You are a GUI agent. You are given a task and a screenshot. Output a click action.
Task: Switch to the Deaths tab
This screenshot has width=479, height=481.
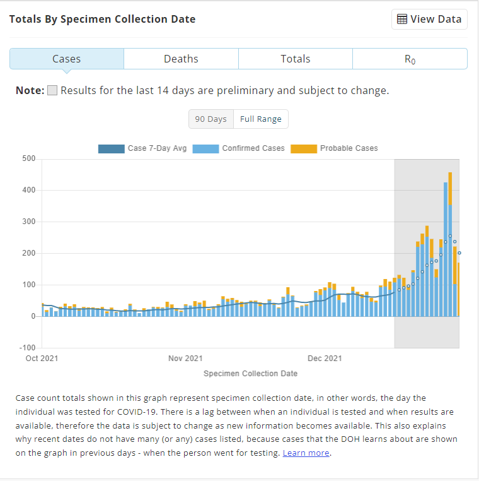(x=181, y=59)
